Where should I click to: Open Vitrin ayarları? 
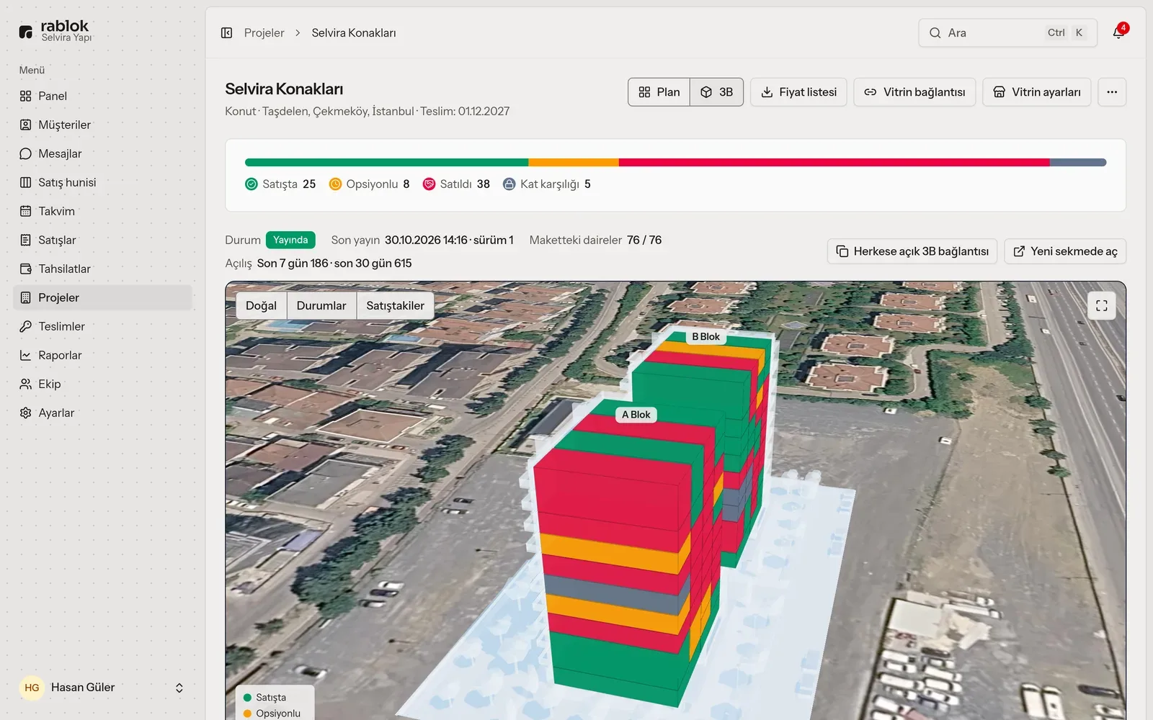[1036, 92]
